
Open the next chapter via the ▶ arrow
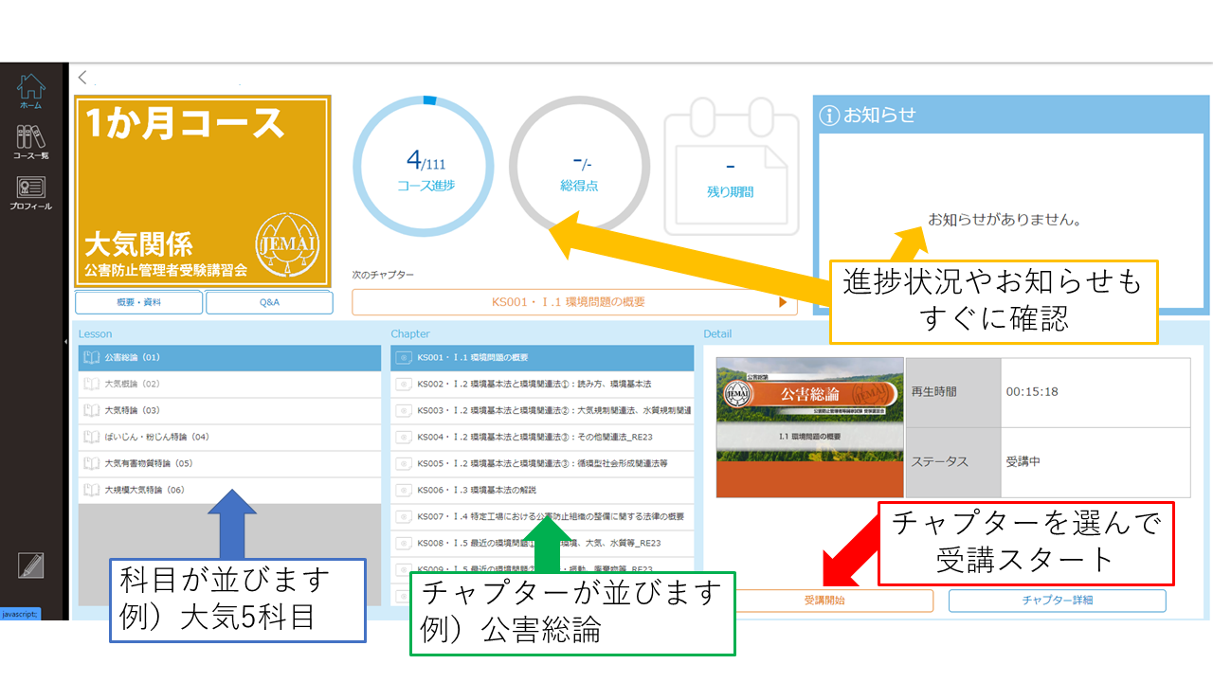click(x=783, y=302)
